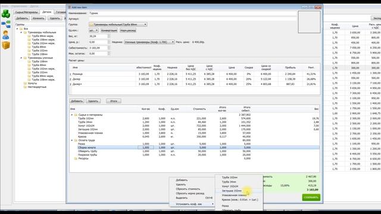Collapse Оплата труда section
Viewport: 381px width, 214px height.
(72, 140)
